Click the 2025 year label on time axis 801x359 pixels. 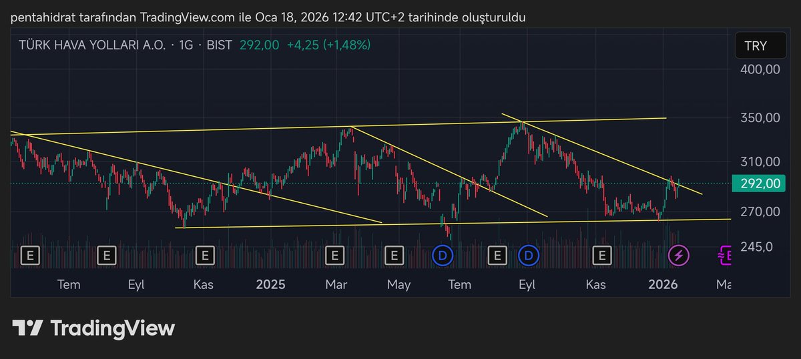[x=270, y=284]
